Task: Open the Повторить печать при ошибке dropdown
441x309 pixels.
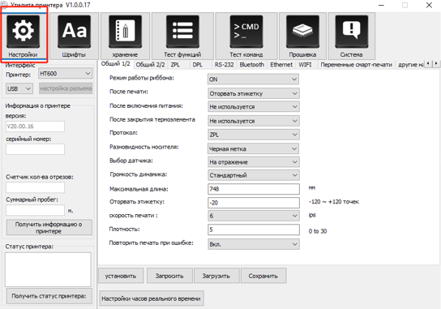Action: [x=254, y=244]
